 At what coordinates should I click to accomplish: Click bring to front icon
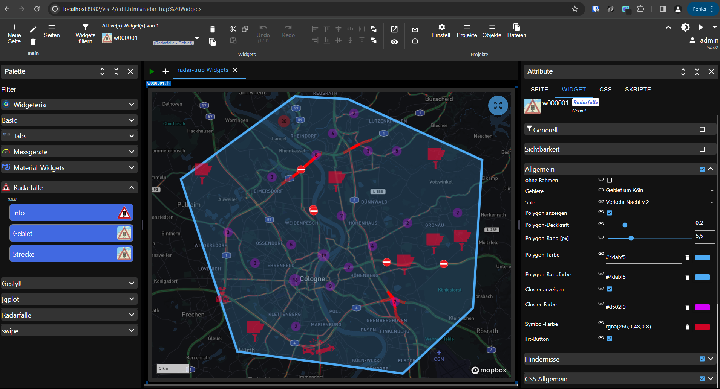(374, 29)
